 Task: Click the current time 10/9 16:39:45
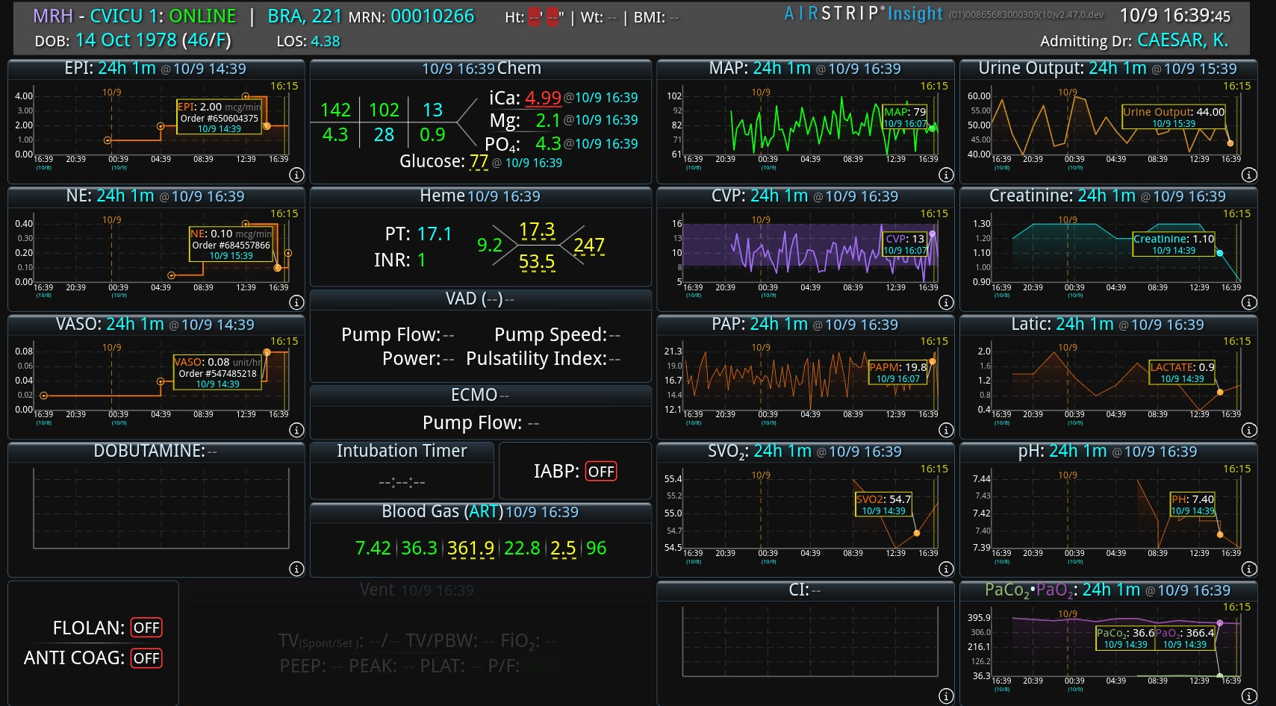click(x=1175, y=16)
